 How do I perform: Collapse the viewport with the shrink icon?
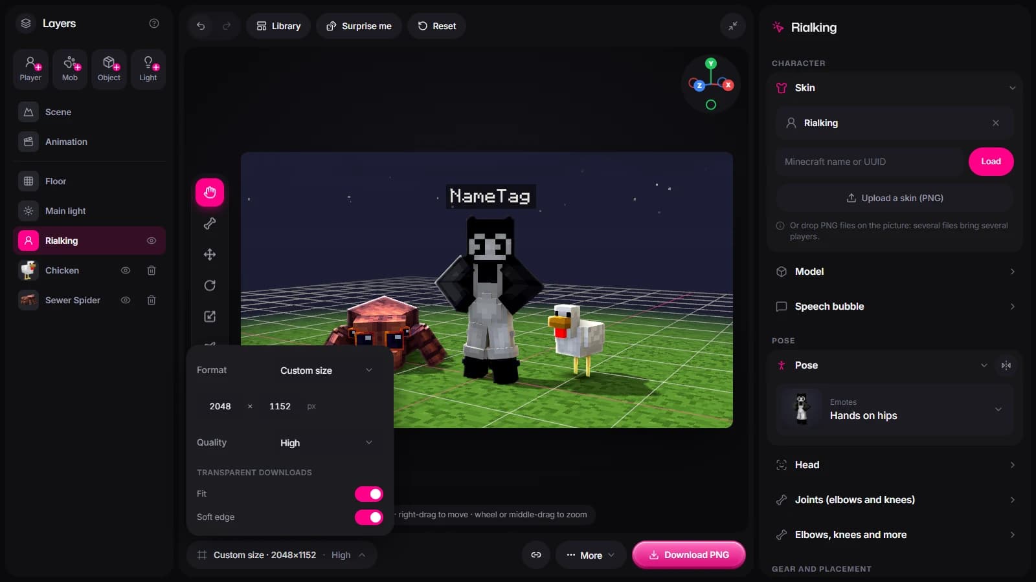(733, 26)
